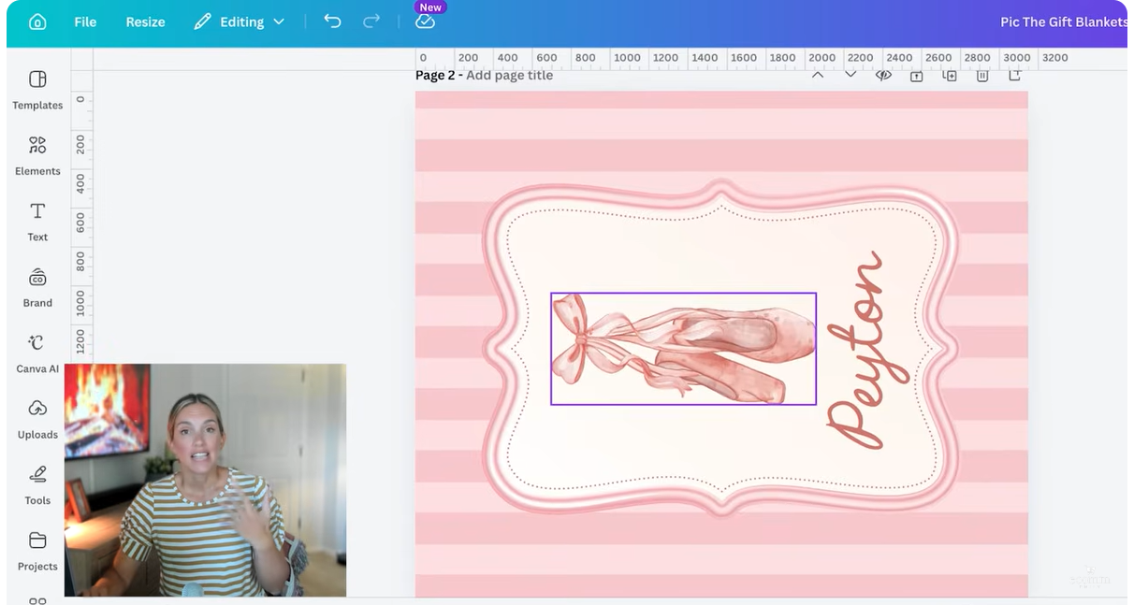Open the Resize menu

tap(145, 22)
